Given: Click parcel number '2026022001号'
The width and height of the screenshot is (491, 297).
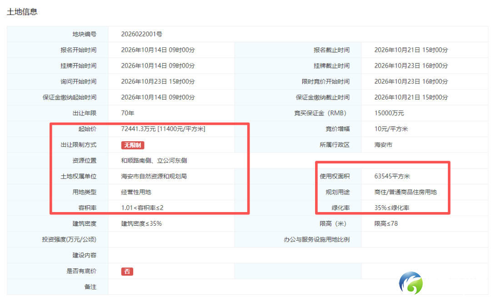Looking at the screenshot, I should [141, 34].
